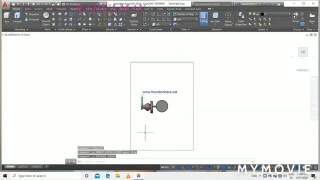The width and height of the screenshot is (320, 180).
Task: Switch to the Mesh ribbon tab
Action: pos(49,9)
